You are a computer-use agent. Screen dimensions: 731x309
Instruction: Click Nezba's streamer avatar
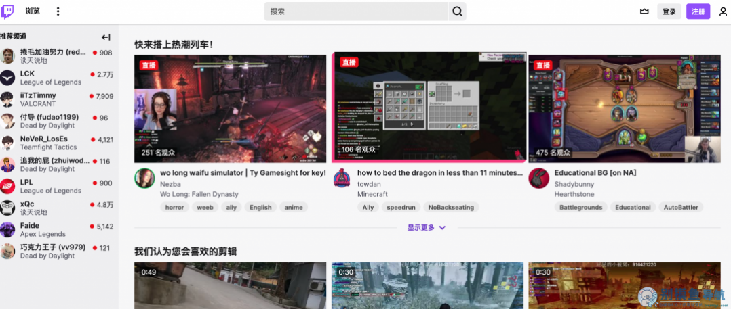(144, 178)
